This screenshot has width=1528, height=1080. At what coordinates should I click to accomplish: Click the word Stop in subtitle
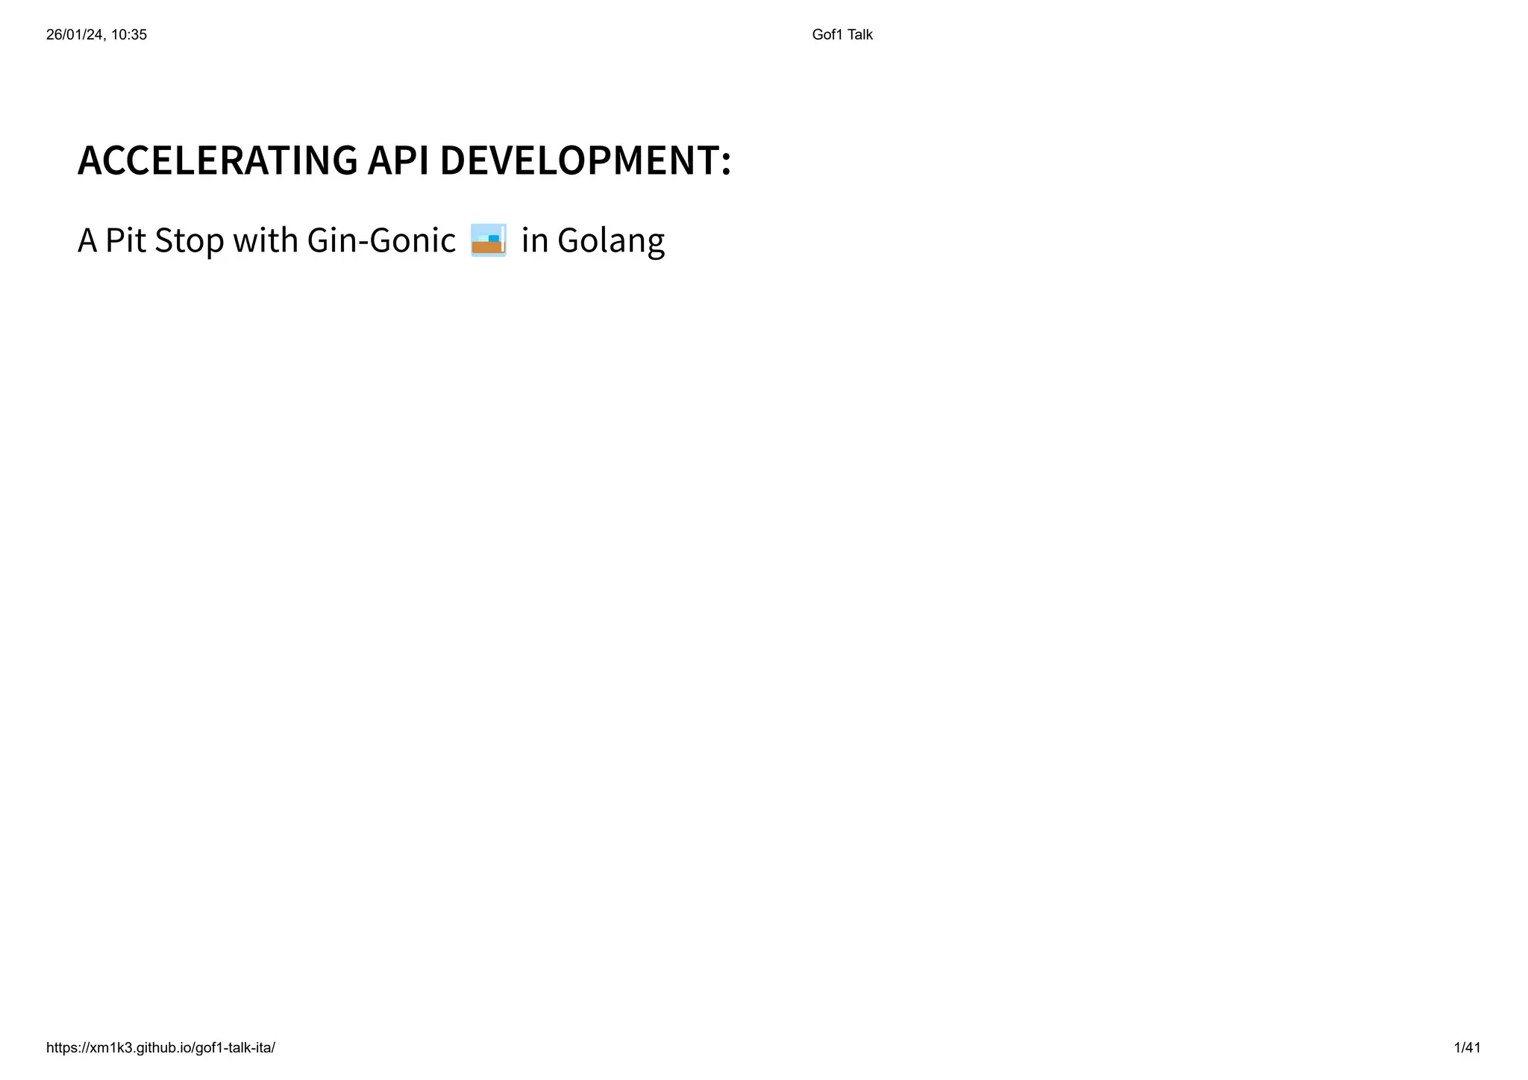click(x=190, y=240)
